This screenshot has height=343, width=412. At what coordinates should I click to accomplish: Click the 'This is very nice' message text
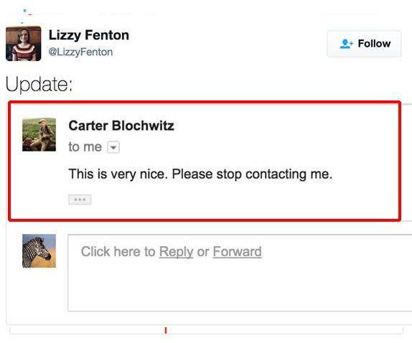(x=200, y=174)
